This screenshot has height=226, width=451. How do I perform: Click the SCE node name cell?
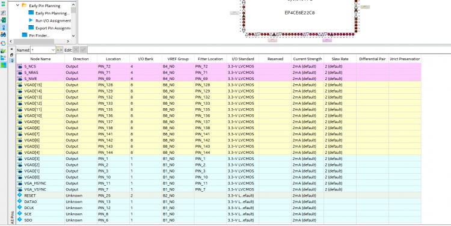40,214
